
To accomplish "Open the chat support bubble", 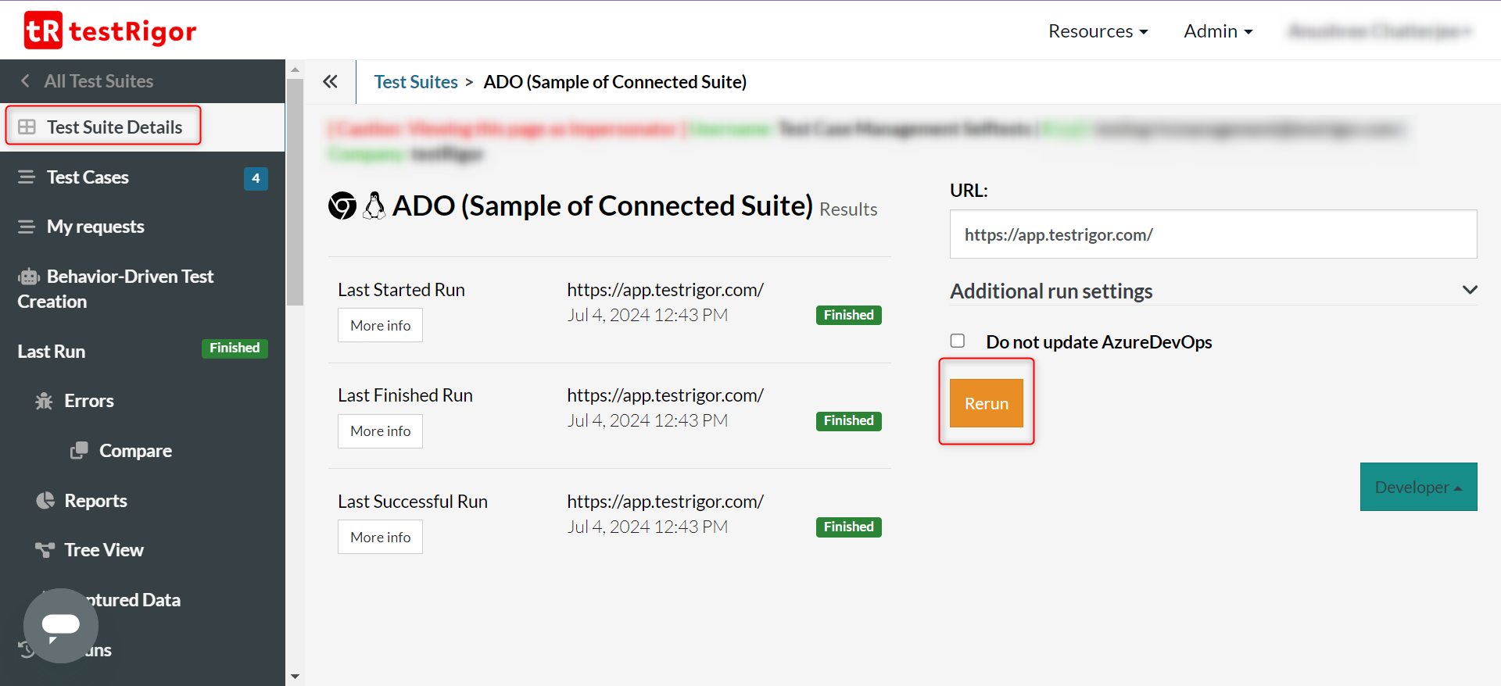I will (x=61, y=625).
